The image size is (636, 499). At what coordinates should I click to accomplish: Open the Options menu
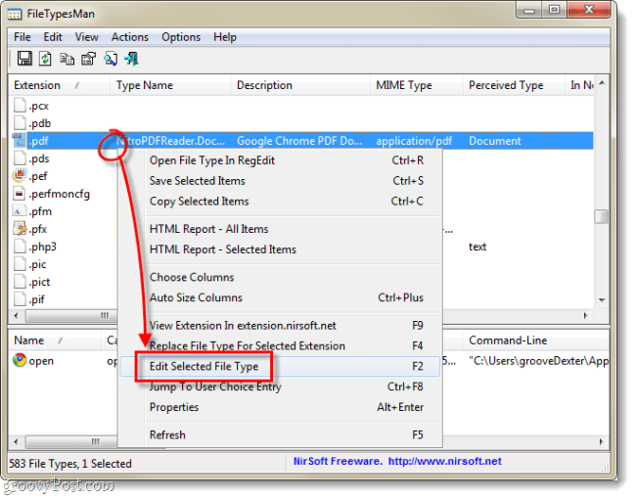click(x=181, y=37)
